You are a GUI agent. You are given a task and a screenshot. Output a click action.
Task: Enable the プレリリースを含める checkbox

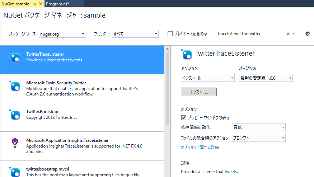(170, 34)
